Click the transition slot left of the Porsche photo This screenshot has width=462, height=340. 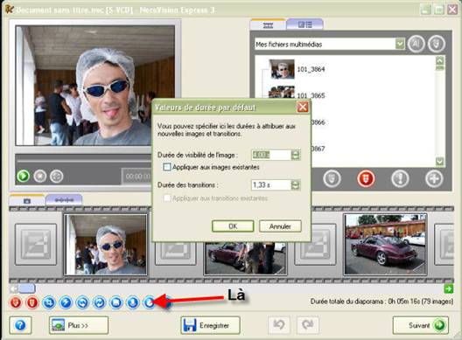(315, 245)
